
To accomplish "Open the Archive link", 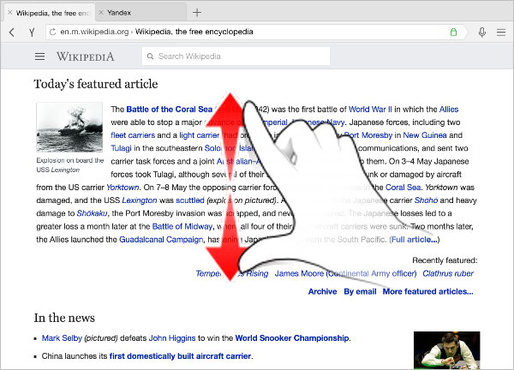I will pos(323,291).
